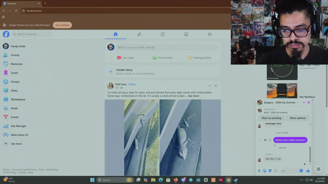Send a thumbs up like
328x184 pixels.
(x=308, y=171)
